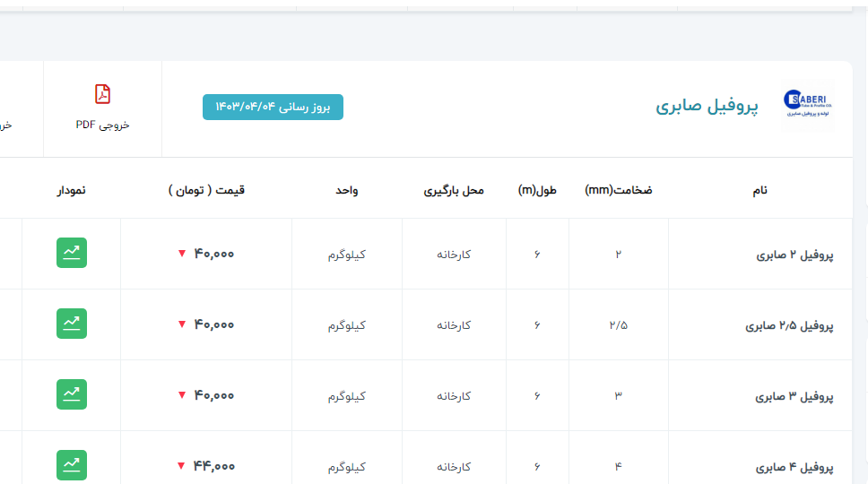Click the red price arrow in پروفیل ۳ صابری row
The image size is (868, 484).
(x=182, y=395)
